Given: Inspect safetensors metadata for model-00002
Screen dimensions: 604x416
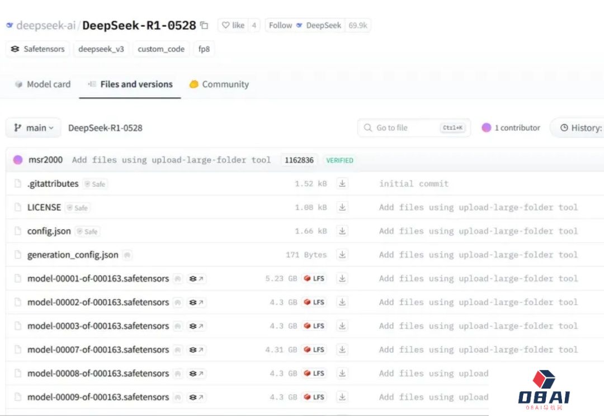Looking at the screenshot, I should coord(196,302).
